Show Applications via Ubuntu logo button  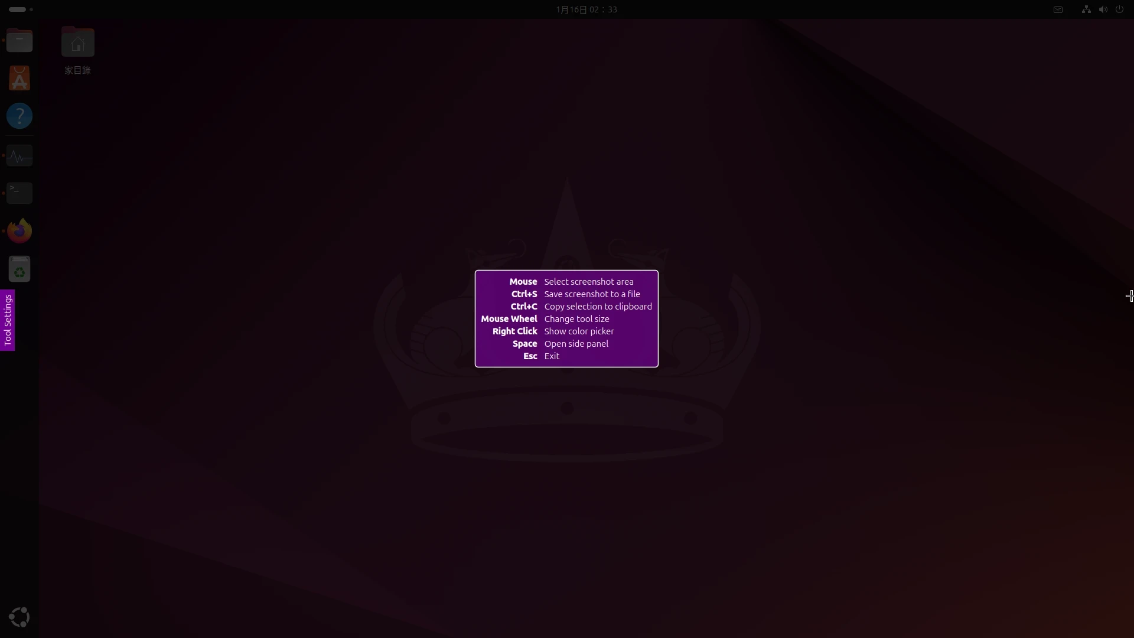[19, 617]
